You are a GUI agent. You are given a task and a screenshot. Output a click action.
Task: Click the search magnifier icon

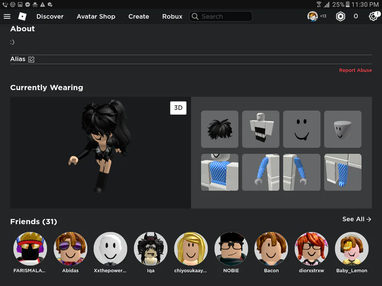pos(195,16)
